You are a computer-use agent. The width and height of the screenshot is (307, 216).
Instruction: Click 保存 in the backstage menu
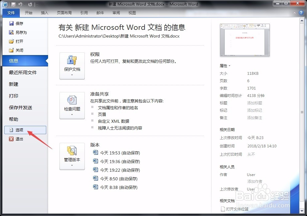(16, 23)
